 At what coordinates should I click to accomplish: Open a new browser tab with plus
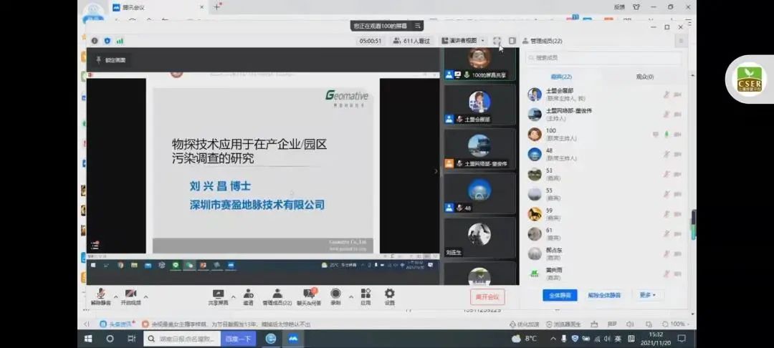pyautogui.click(x=217, y=7)
